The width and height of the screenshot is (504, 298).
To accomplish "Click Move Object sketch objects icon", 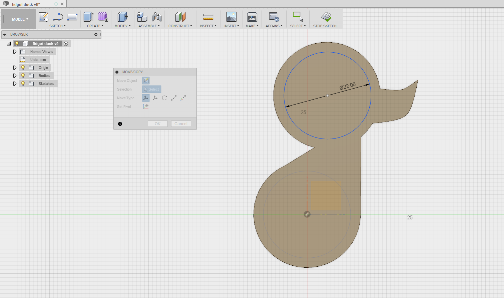I will point(146,81).
